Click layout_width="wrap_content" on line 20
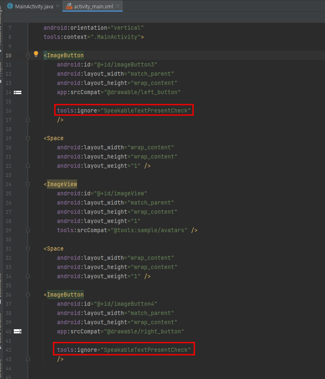Screen dimensions: 325x379 coord(116,147)
